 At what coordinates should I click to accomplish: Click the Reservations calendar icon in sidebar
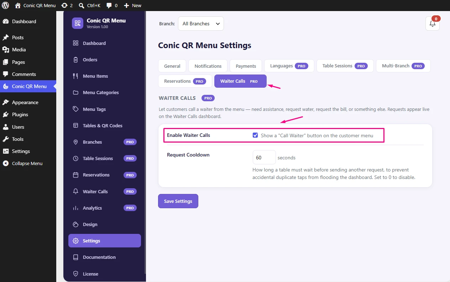(x=75, y=175)
